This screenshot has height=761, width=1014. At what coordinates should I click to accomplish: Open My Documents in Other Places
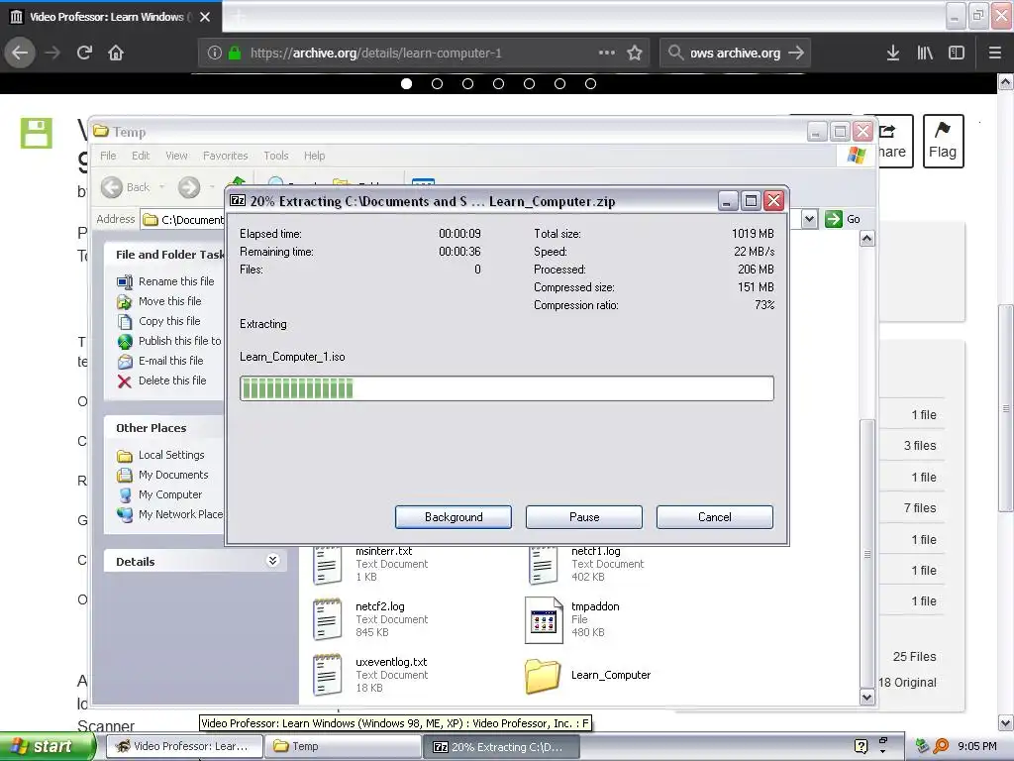[x=162, y=475]
